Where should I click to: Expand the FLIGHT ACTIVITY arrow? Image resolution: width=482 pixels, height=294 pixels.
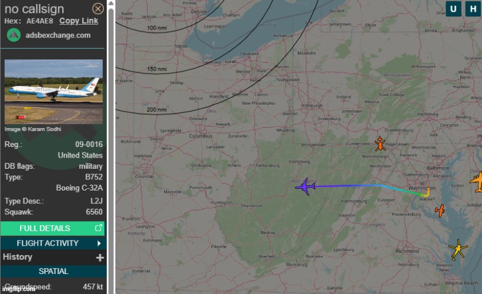tap(99, 243)
